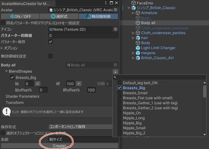Click the pick button beside start value
This screenshot has height=149, width=209.
[x=37, y=84]
